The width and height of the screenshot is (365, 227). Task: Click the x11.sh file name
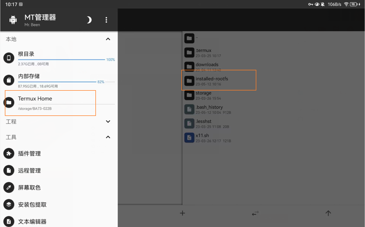pyautogui.click(x=202, y=136)
